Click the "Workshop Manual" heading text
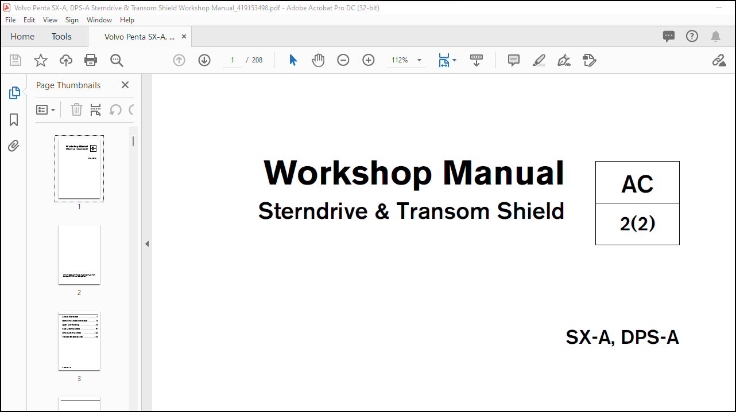This screenshot has height=412, width=736. tap(414, 172)
